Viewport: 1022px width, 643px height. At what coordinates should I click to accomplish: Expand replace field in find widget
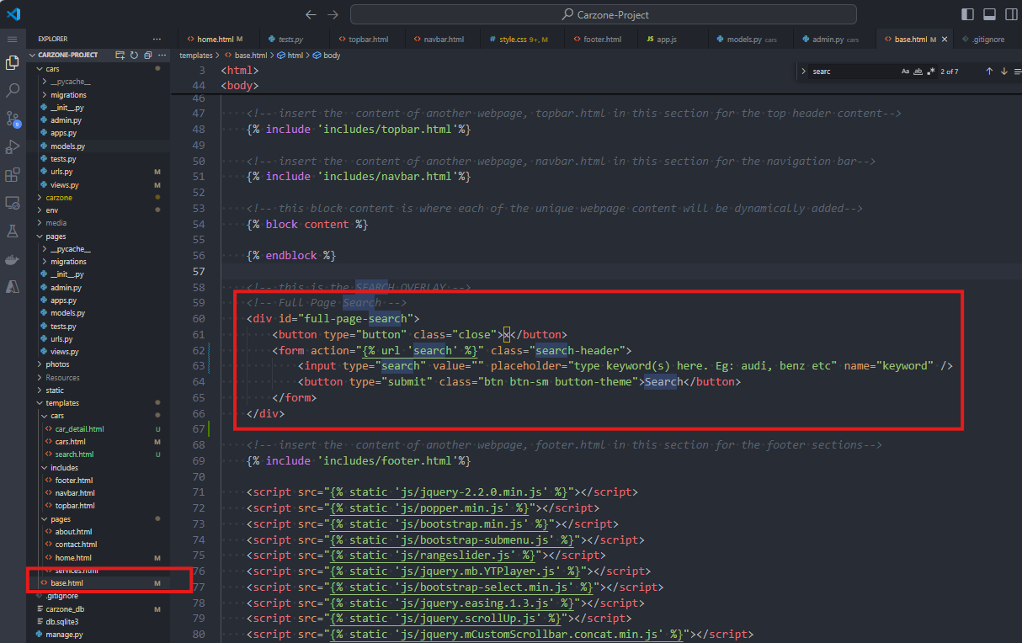(x=804, y=72)
